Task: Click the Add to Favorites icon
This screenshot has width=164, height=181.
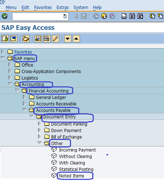Action: pyautogui.click(x=38, y=39)
